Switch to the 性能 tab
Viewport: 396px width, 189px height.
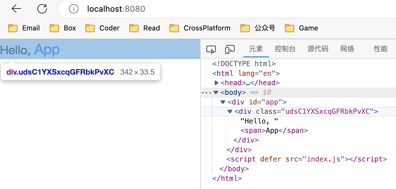tap(380, 49)
